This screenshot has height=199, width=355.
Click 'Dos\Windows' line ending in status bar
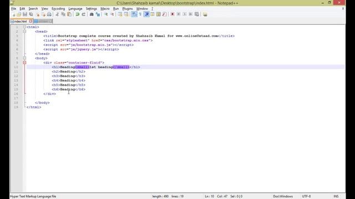(x=283, y=196)
